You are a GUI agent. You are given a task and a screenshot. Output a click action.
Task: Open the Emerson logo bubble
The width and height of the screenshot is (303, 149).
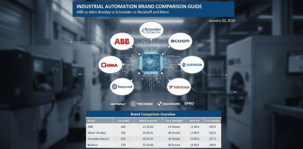click(192, 65)
